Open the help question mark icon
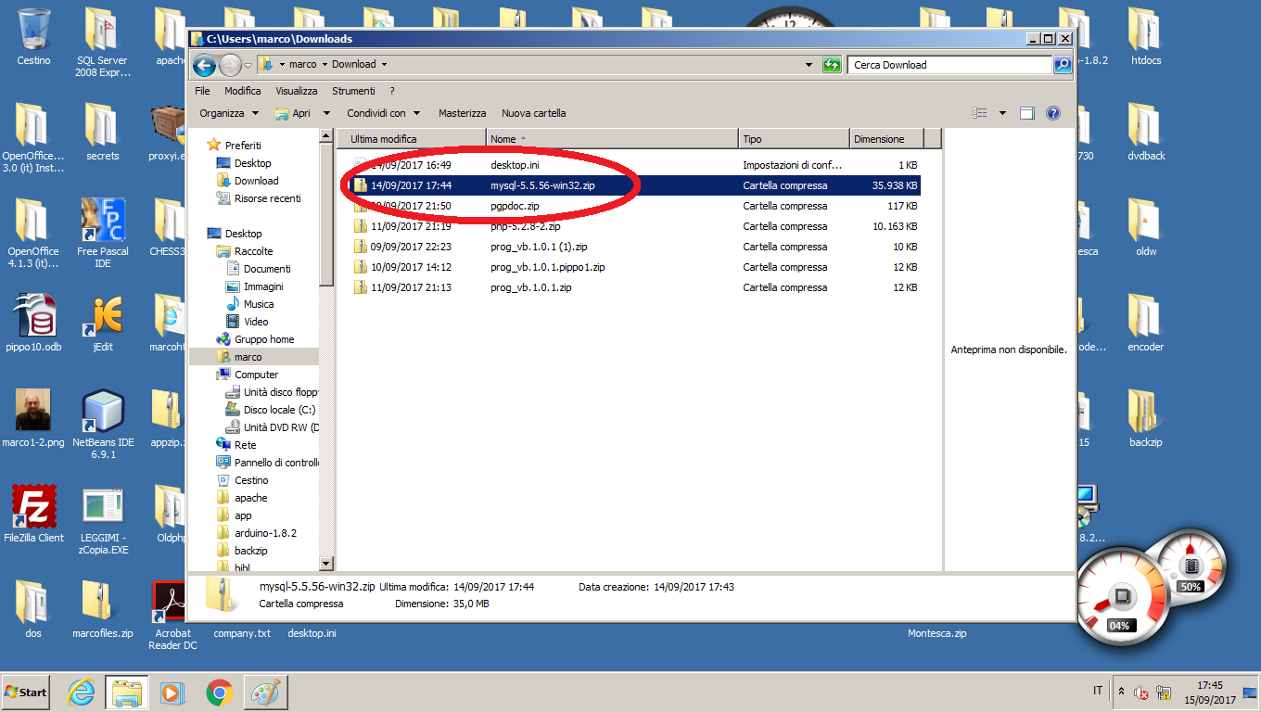The image size is (1261, 712). (1052, 113)
